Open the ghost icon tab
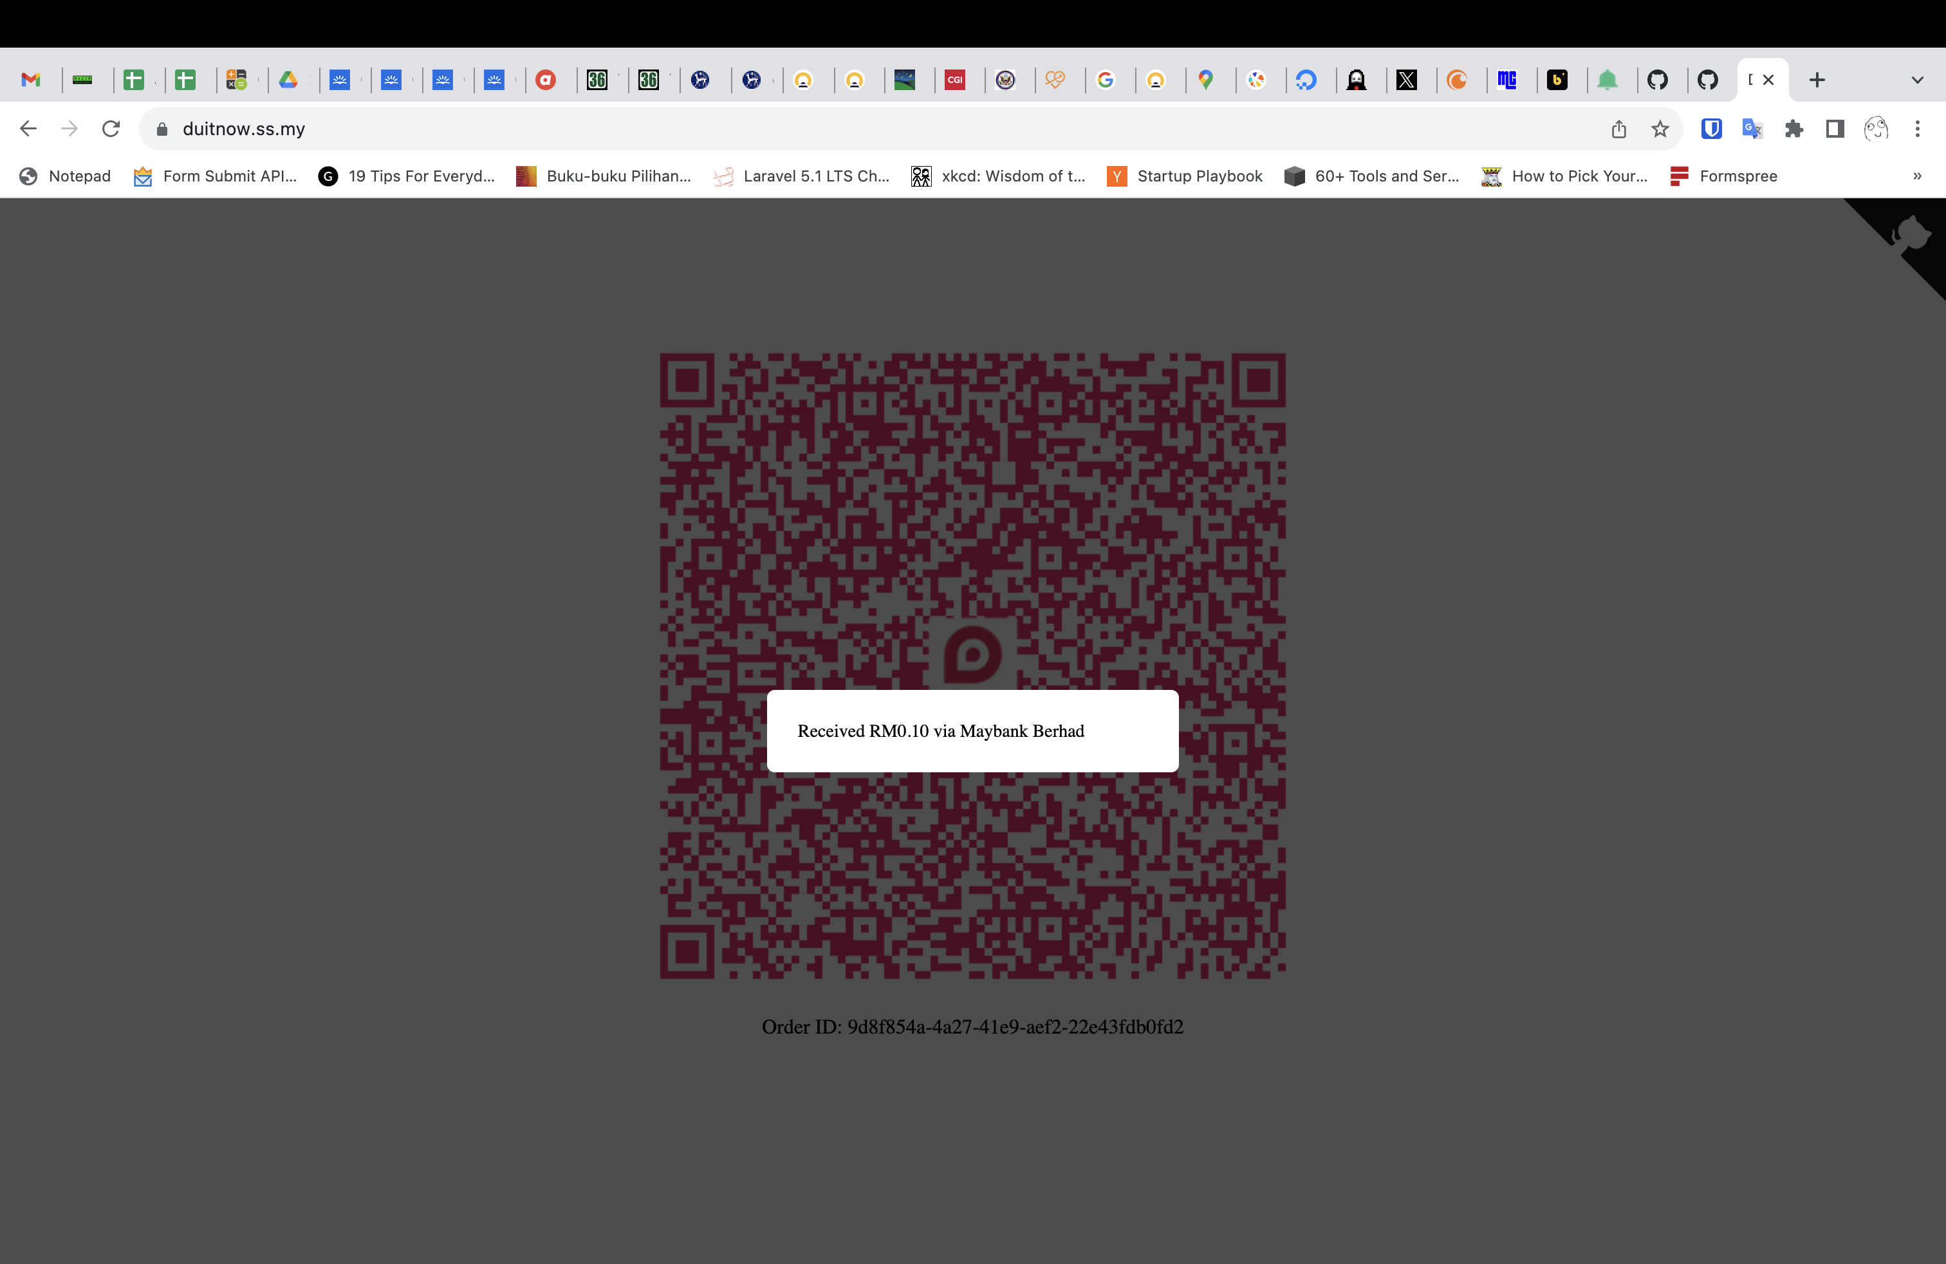The width and height of the screenshot is (1946, 1264). pyautogui.click(x=1357, y=80)
